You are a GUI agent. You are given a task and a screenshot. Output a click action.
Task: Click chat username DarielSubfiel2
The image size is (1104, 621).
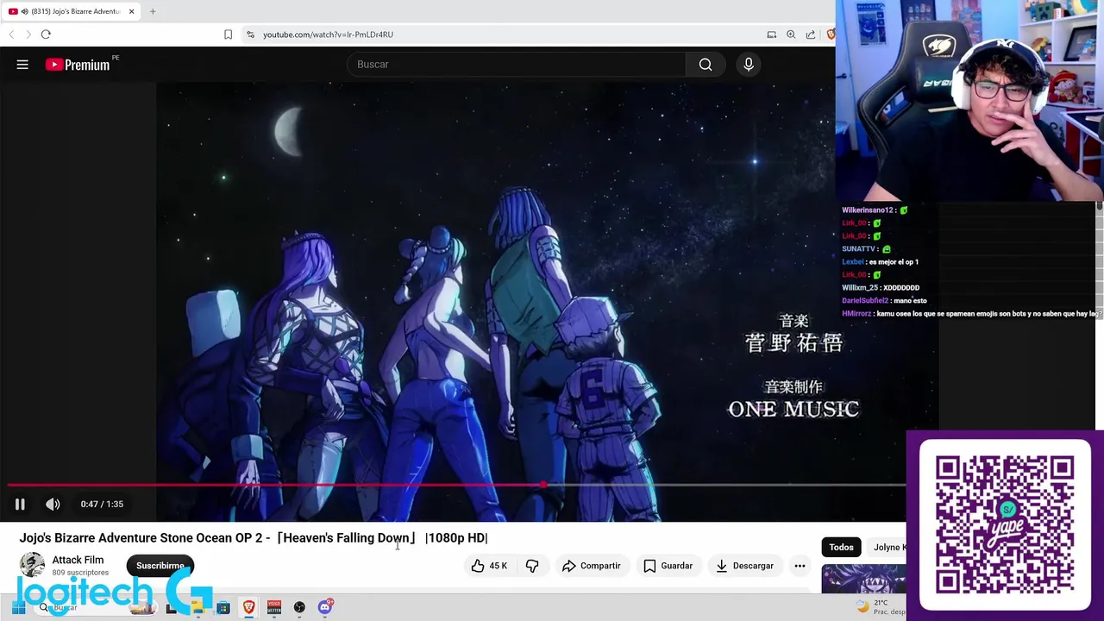[865, 301]
